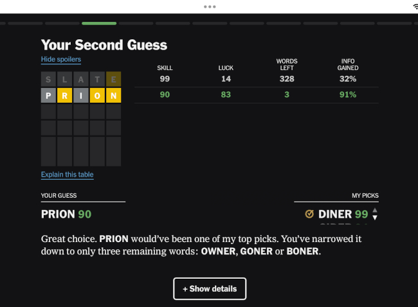
Task: Go to the segment after the green one
Action: (x=136, y=23)
